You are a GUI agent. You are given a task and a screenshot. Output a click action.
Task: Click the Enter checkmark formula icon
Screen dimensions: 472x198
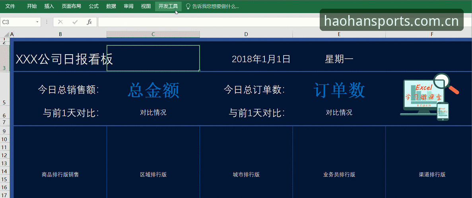(x=75, y=22)
